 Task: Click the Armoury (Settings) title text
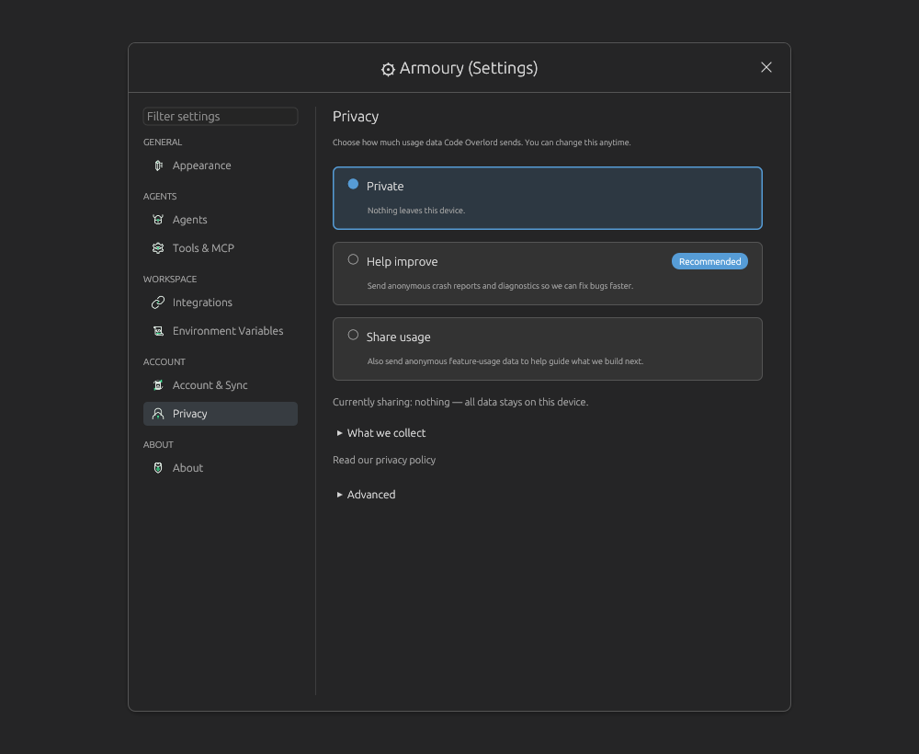click(469, 68)
